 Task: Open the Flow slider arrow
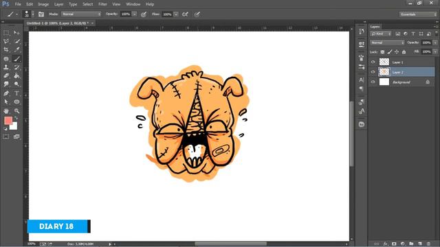coord(176,14)
